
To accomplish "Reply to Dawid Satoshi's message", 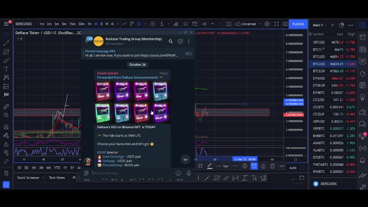I will [164, 73].
